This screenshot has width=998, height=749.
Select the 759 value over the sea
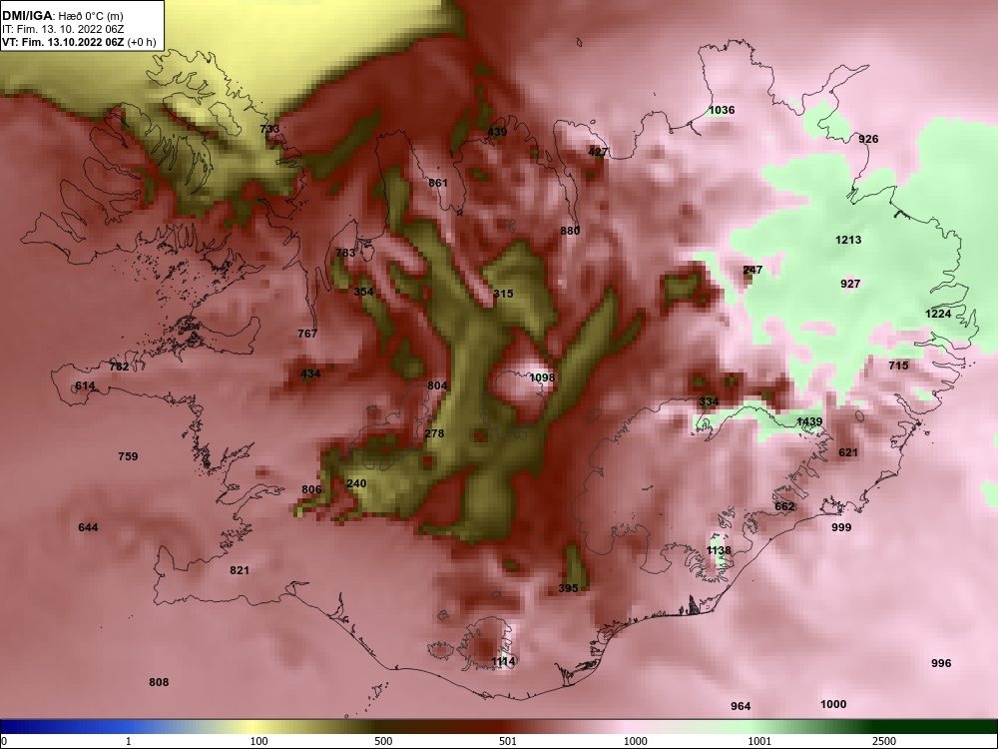pyautogui.click(x=128, y=456)
